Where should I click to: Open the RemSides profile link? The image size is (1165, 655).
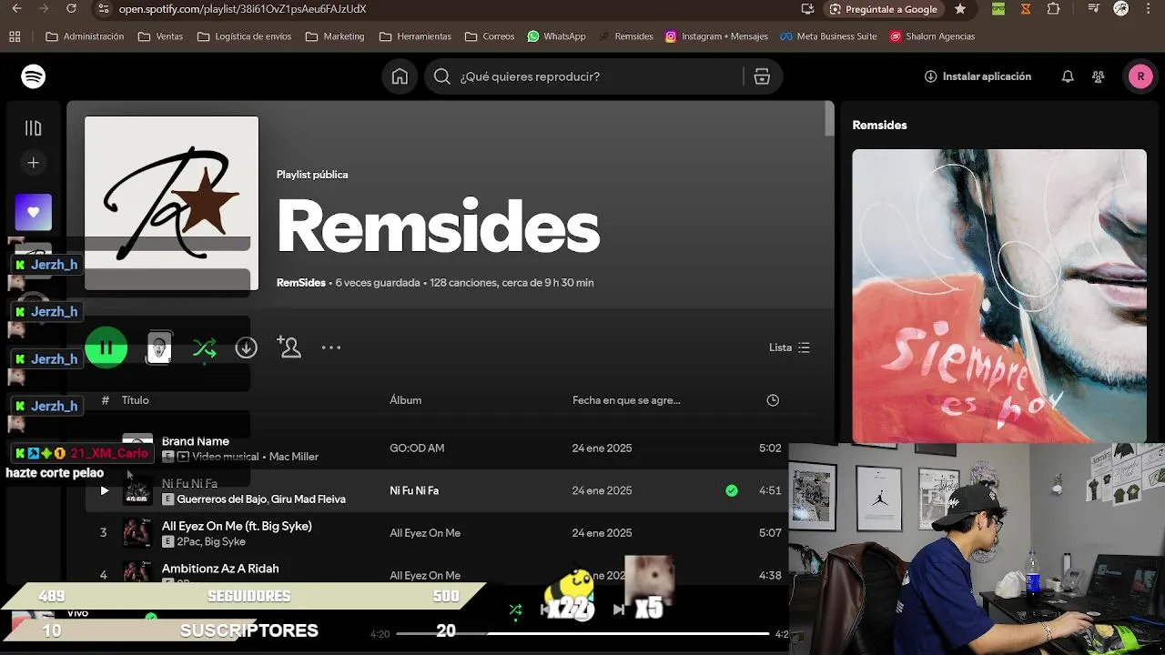coord(301,283)
